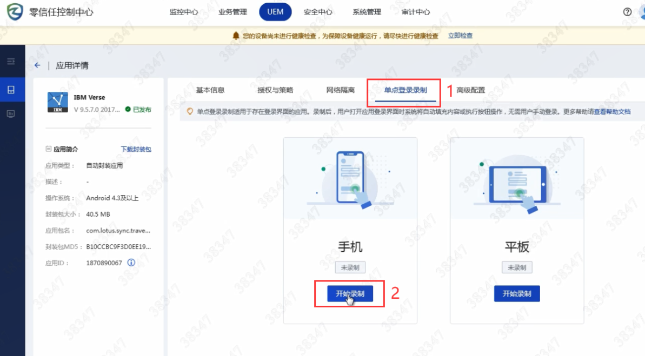Open the 系统管理 menu
This screenshot has width=645, height=356.
367,12
